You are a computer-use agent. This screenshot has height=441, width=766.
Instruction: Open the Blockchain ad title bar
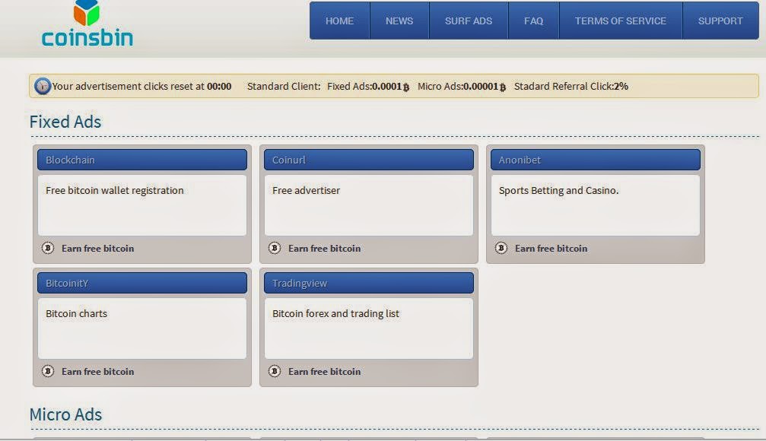pyautogui.click(x=142, y=160)
